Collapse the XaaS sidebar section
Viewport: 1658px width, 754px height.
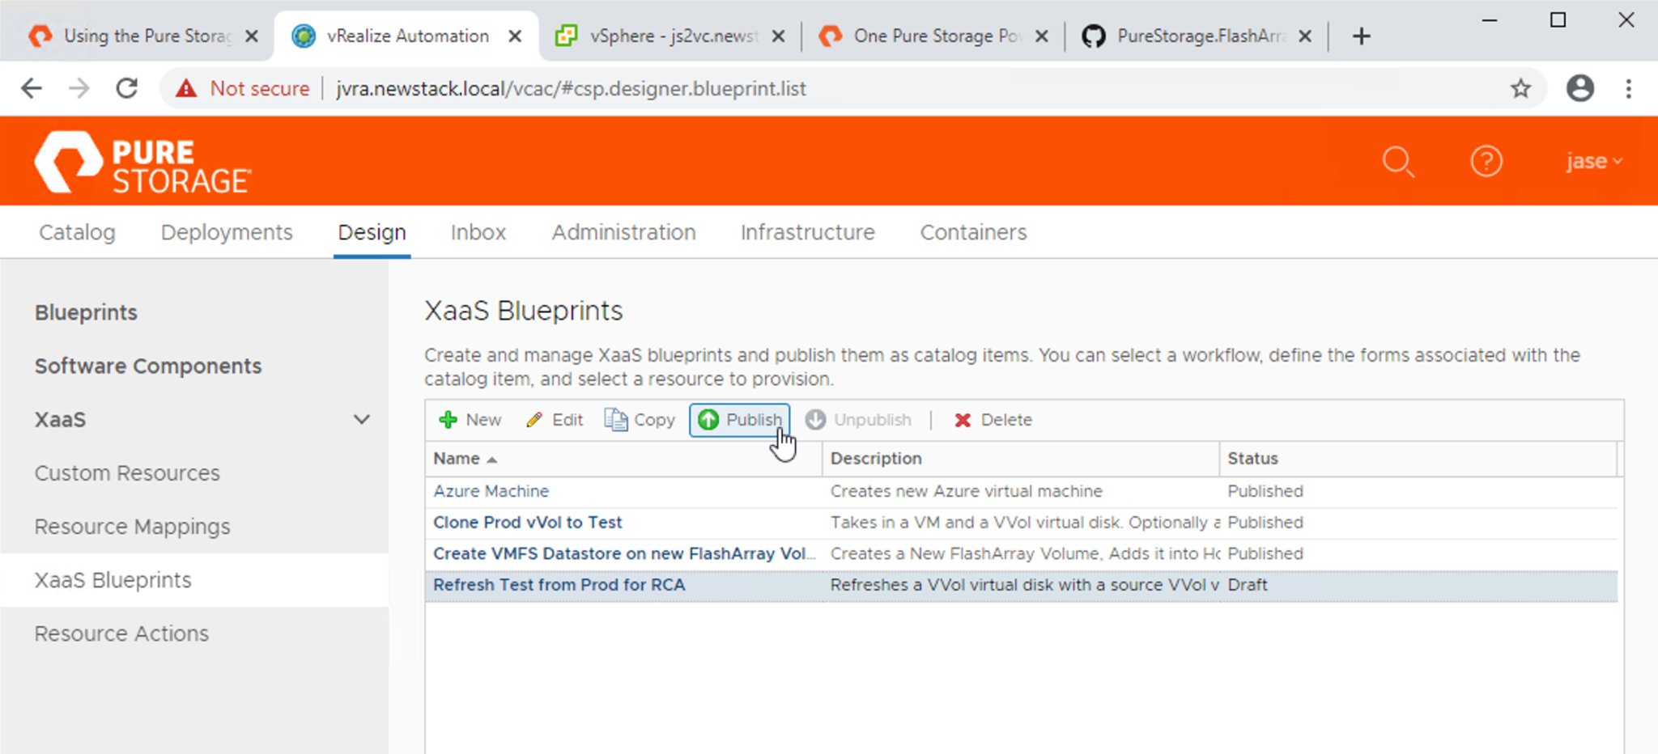[361, 419]
